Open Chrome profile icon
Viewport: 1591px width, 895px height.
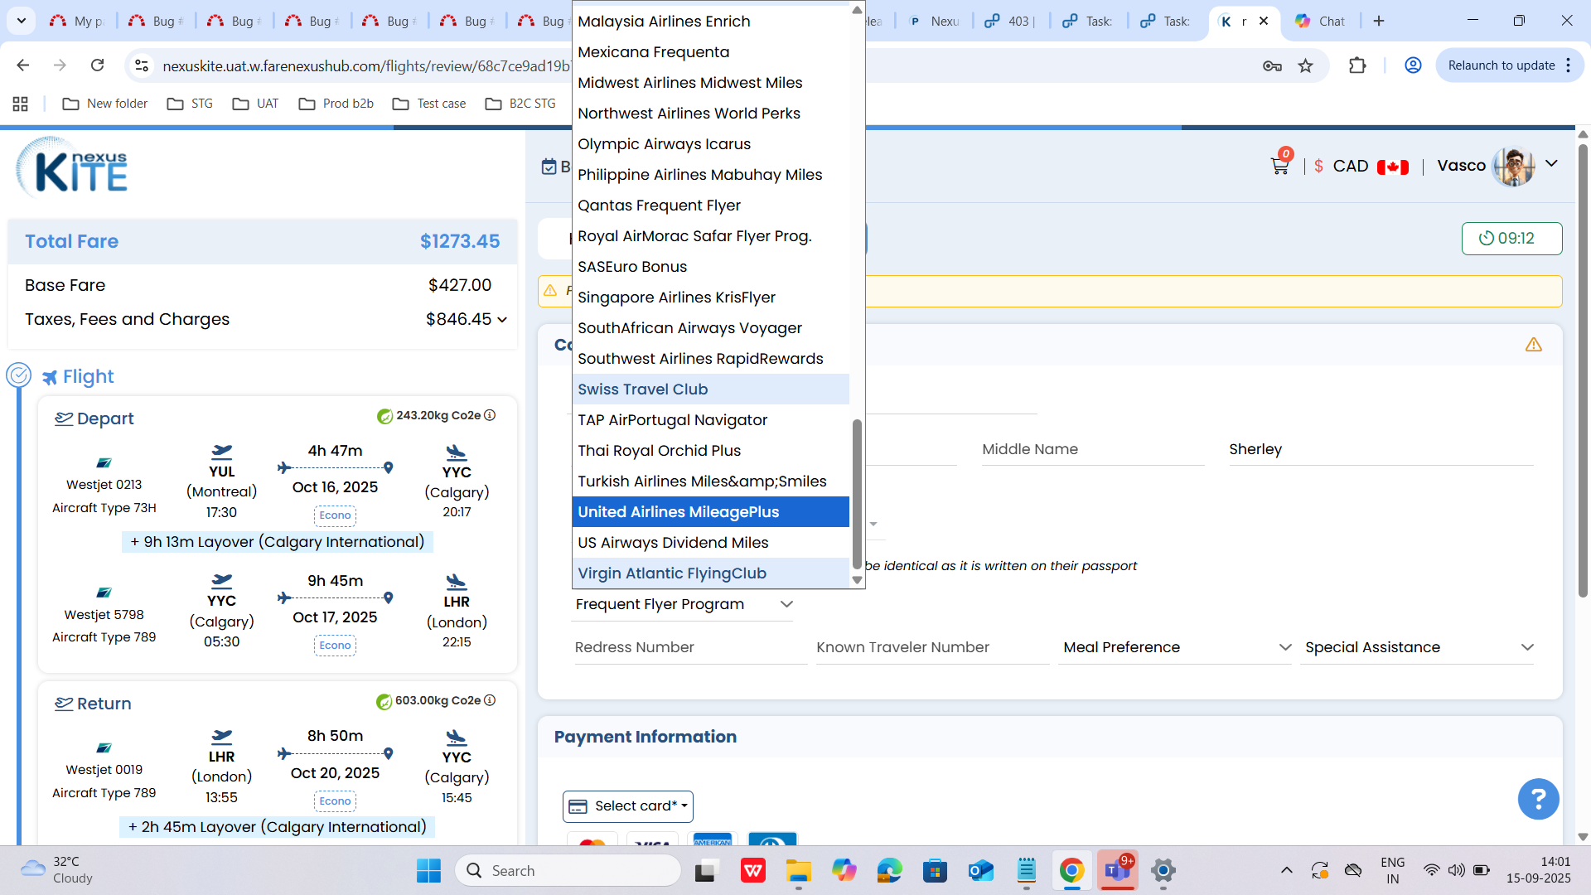pyautogui.click(x=1413, y=65)
